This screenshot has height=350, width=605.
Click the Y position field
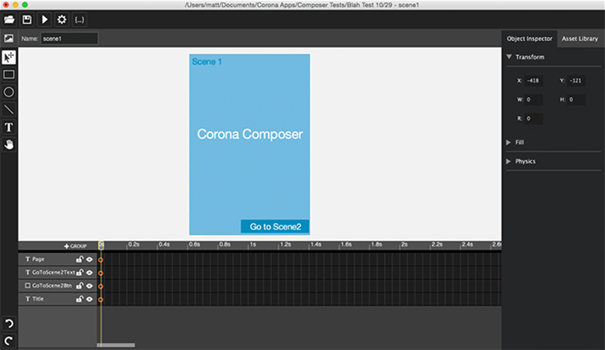pos(576,80)
